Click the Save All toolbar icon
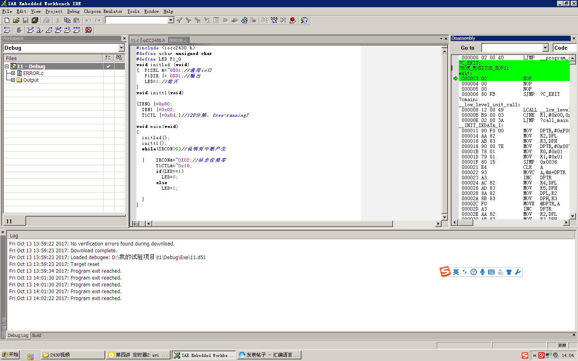This screenshot has height=361, width=578. [x=35, y=20]
